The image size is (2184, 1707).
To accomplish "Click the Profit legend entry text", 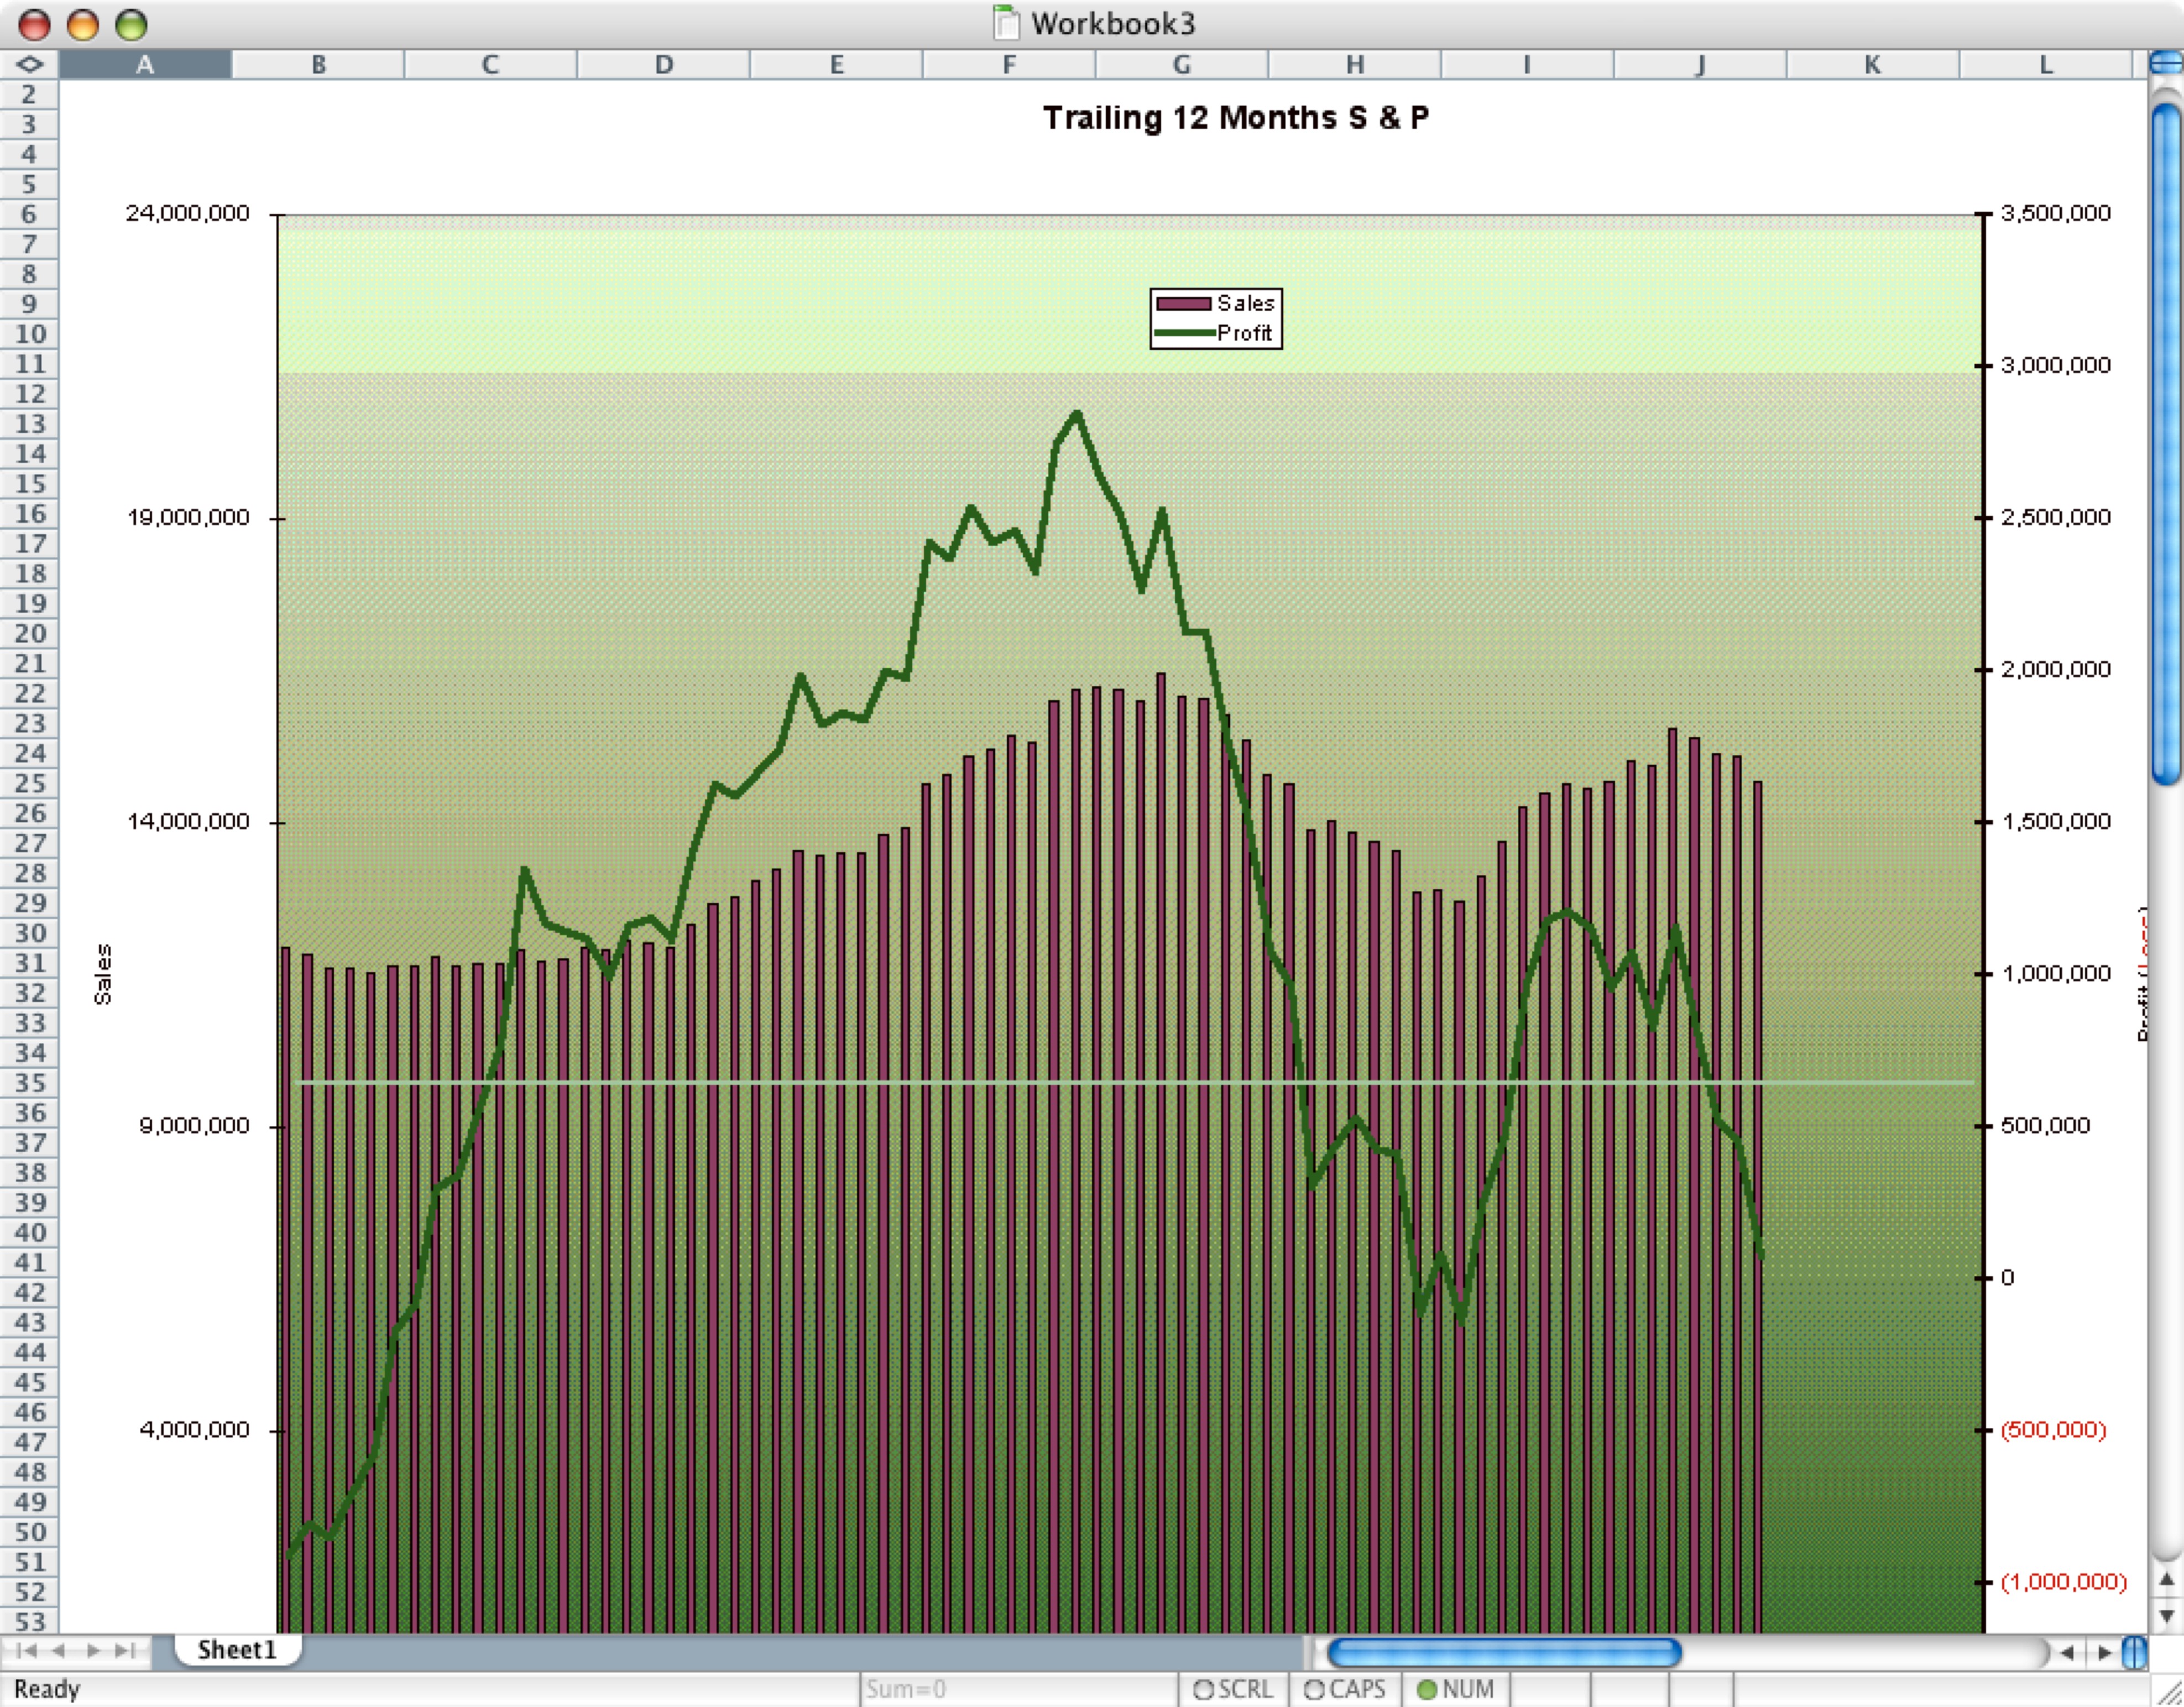I will [1244, 333].
